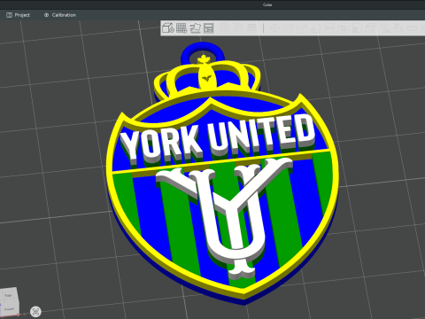Click the Split to parts icon
The width and height of the screenshot is (425, 319).
238,28
